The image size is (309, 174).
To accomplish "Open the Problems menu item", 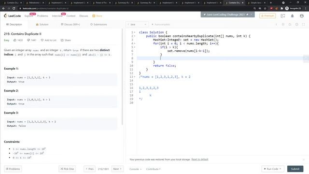I will pyautogui.click(x=42, y=16).
